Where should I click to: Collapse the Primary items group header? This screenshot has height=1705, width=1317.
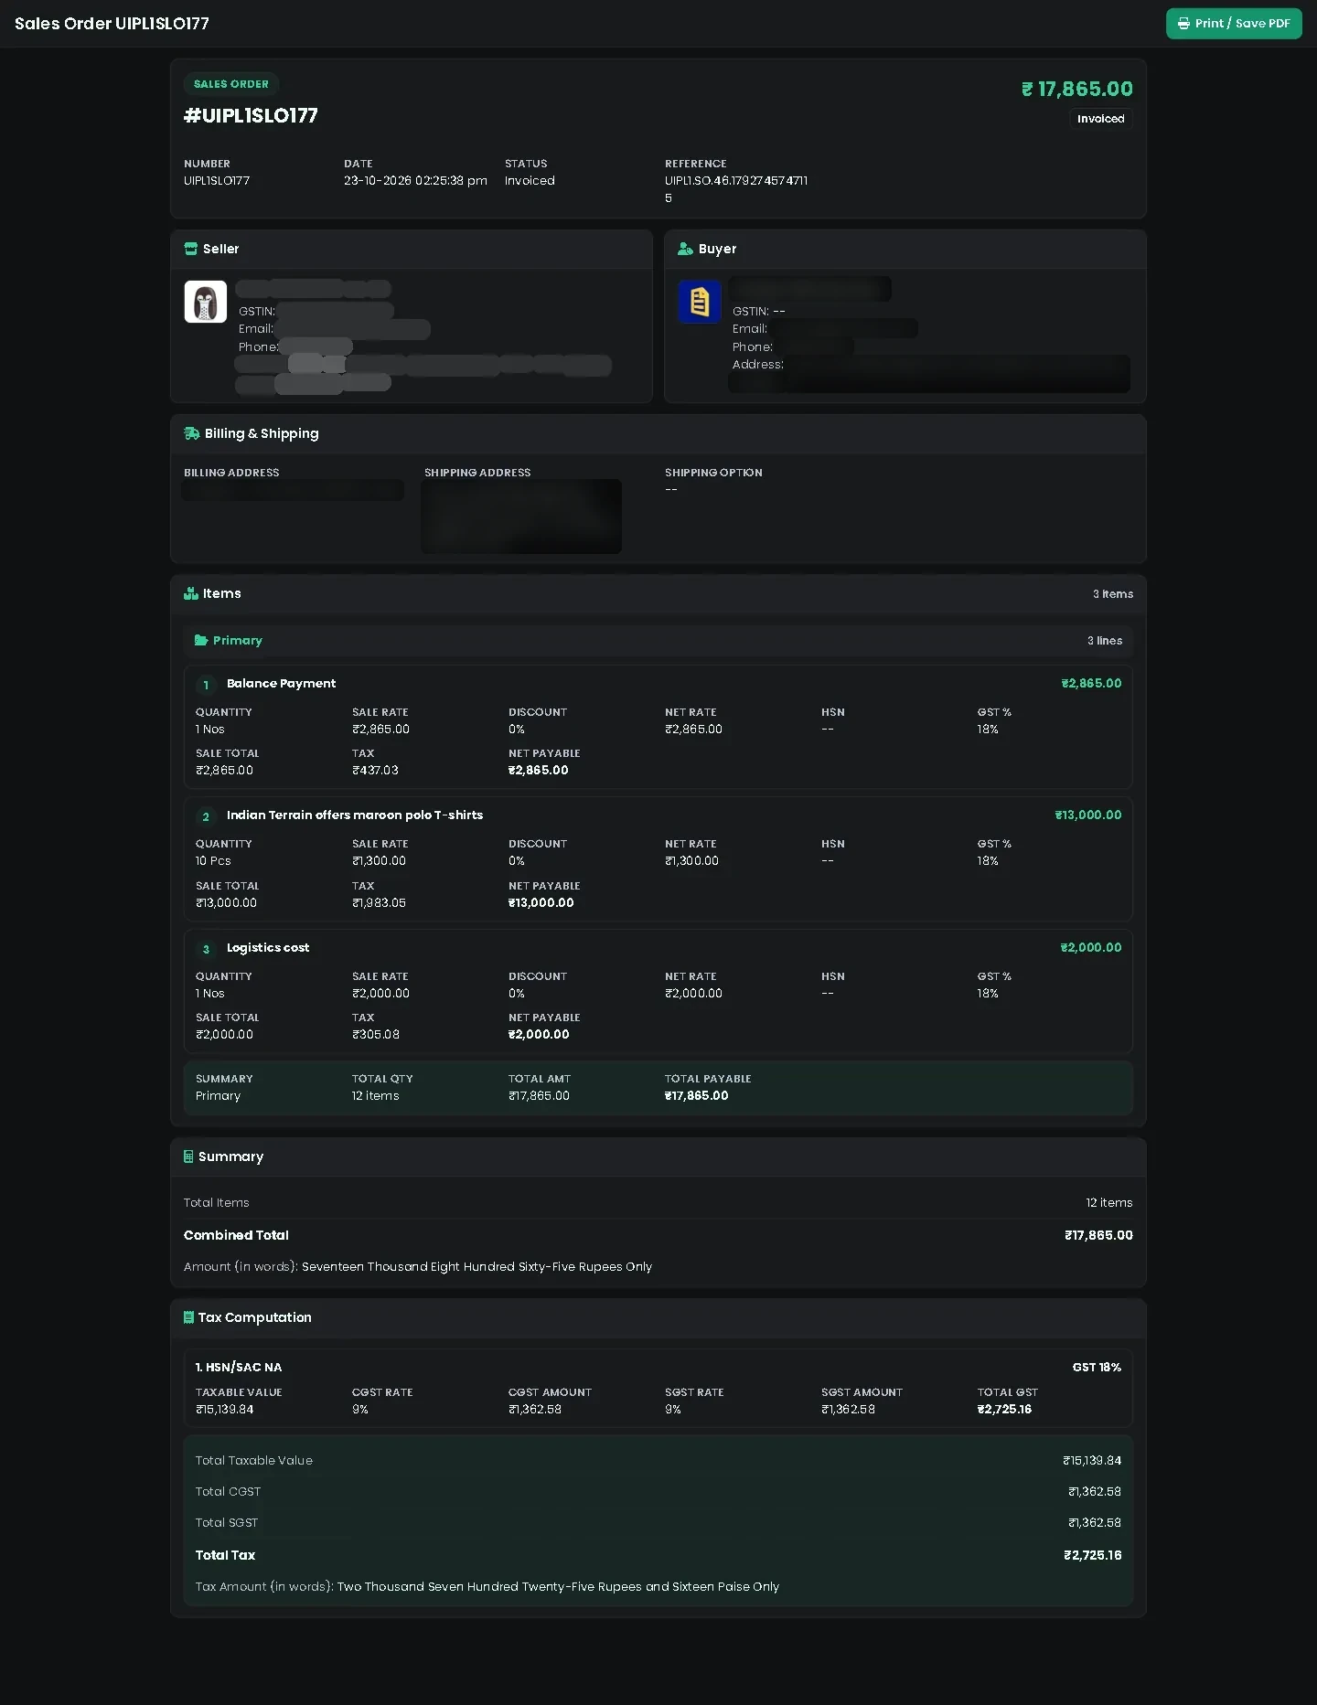[658, 640]
